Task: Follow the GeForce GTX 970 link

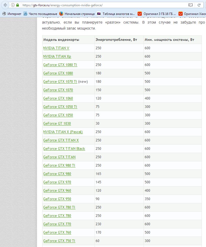Action: coord(57,182)
